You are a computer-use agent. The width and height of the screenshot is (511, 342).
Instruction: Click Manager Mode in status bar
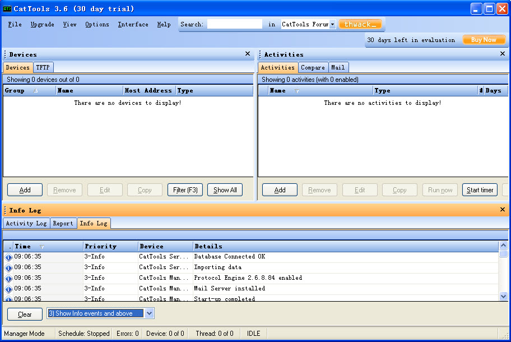(x=25, y=334)
